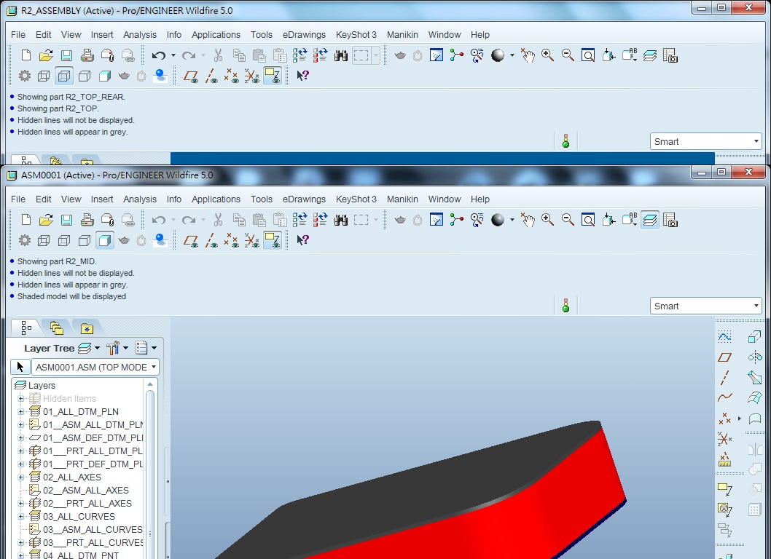This screenshot has height=559, width=771.
Task: Click Zoom In icon in R2_ASSEMBLY window
Action: pyautogui.click(x=547, y=55)
